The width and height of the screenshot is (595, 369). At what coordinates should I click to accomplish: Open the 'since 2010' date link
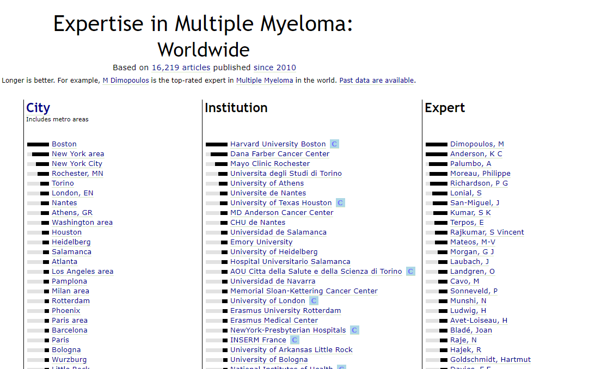click(274, 68)
